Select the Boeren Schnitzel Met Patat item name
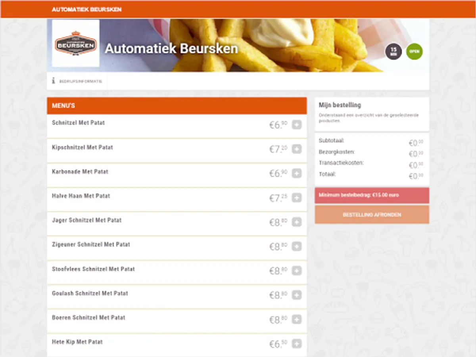Image resolution: width=476 pixels, height=357 pixels. pyautogui.click(x=89, y=318)
